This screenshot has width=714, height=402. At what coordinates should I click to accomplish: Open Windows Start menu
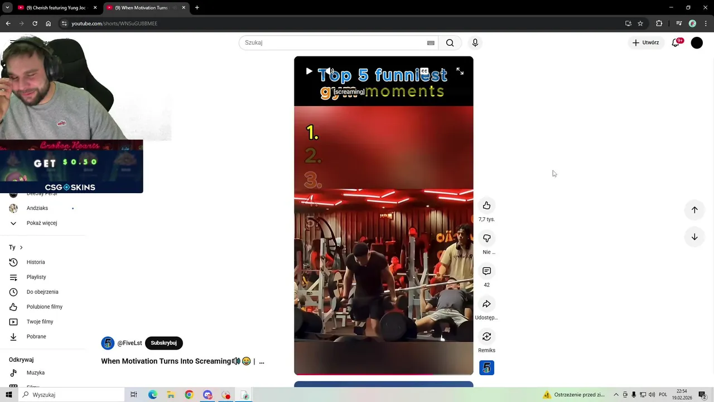[9, 395]
